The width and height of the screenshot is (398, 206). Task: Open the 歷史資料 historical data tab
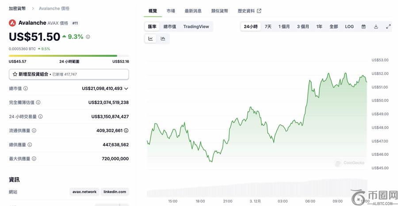249,11
